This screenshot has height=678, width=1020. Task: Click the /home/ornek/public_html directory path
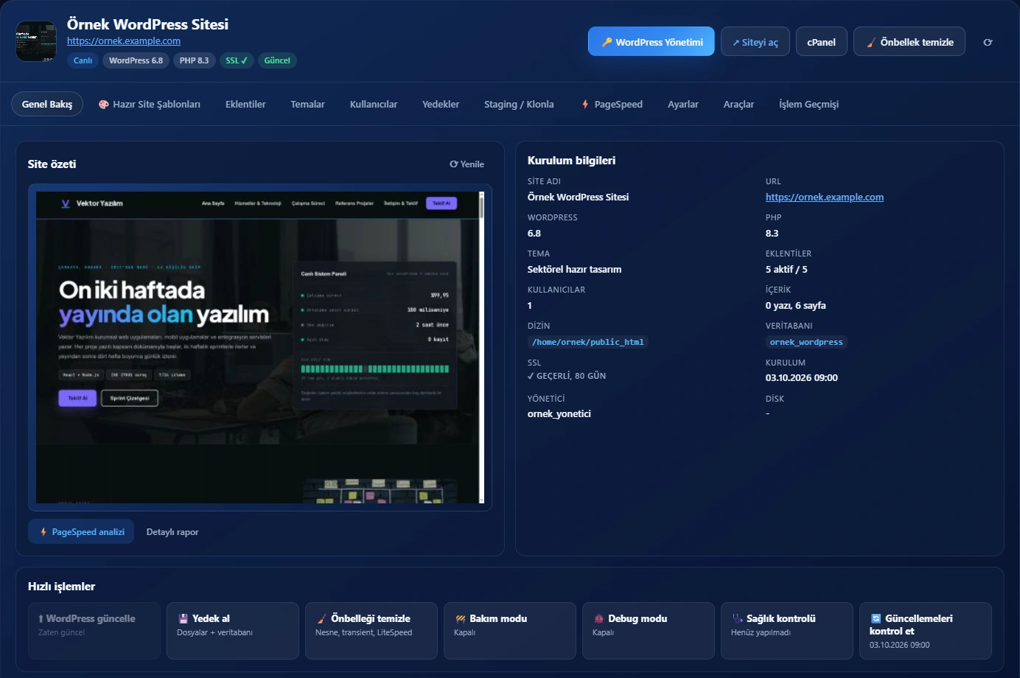(587, 342)
